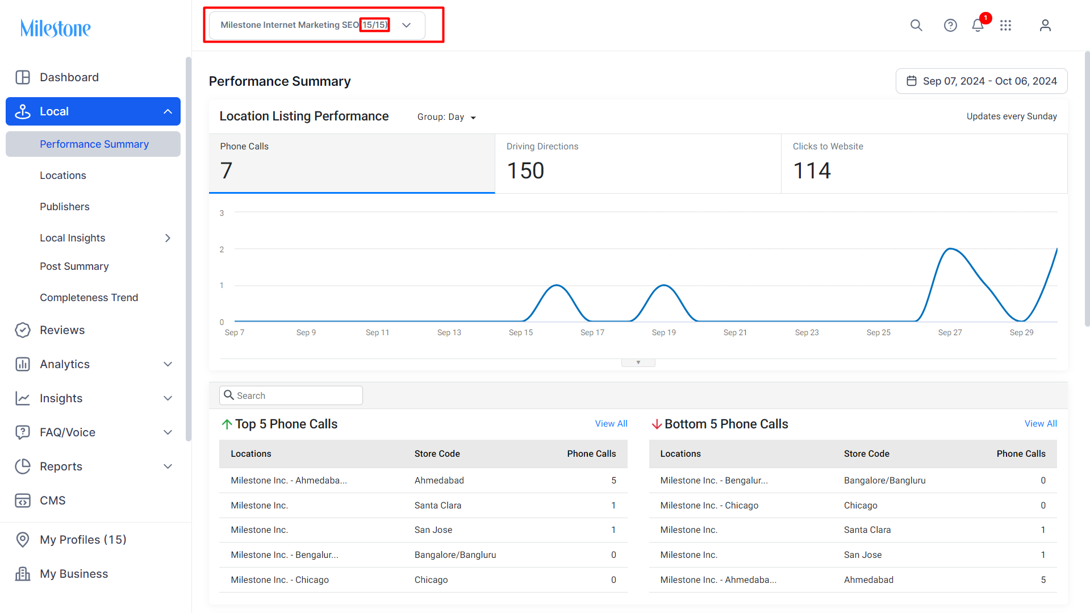Open the Group: Day dropdown
The image size is (1090, 613).
(x=446, y=117)
